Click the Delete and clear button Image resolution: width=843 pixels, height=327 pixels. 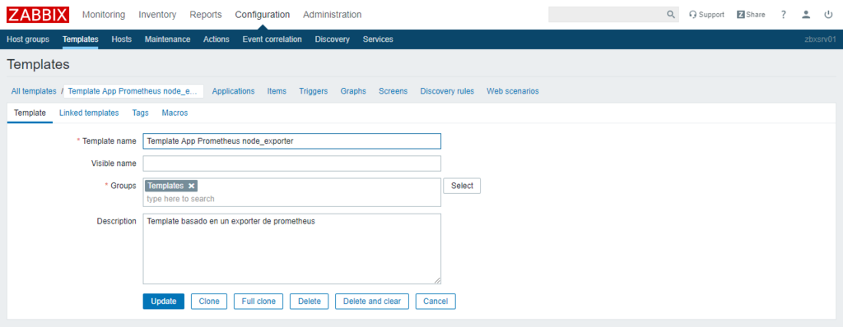pos(372,302)
